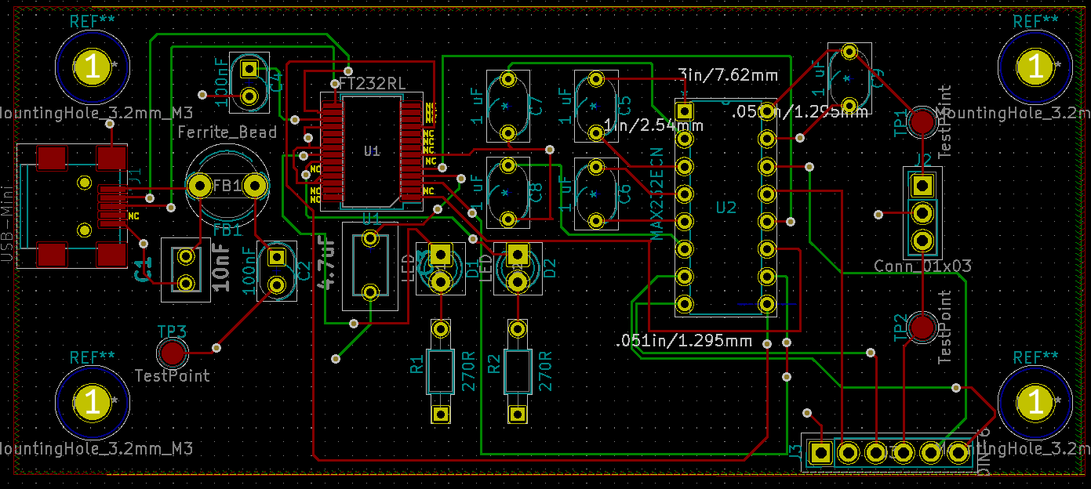Image resolution: width=1091 pixels, height=489 pixels.
Task: Click the U2 reference inside the MAX232 footprint
Action: tap(726, 208)
